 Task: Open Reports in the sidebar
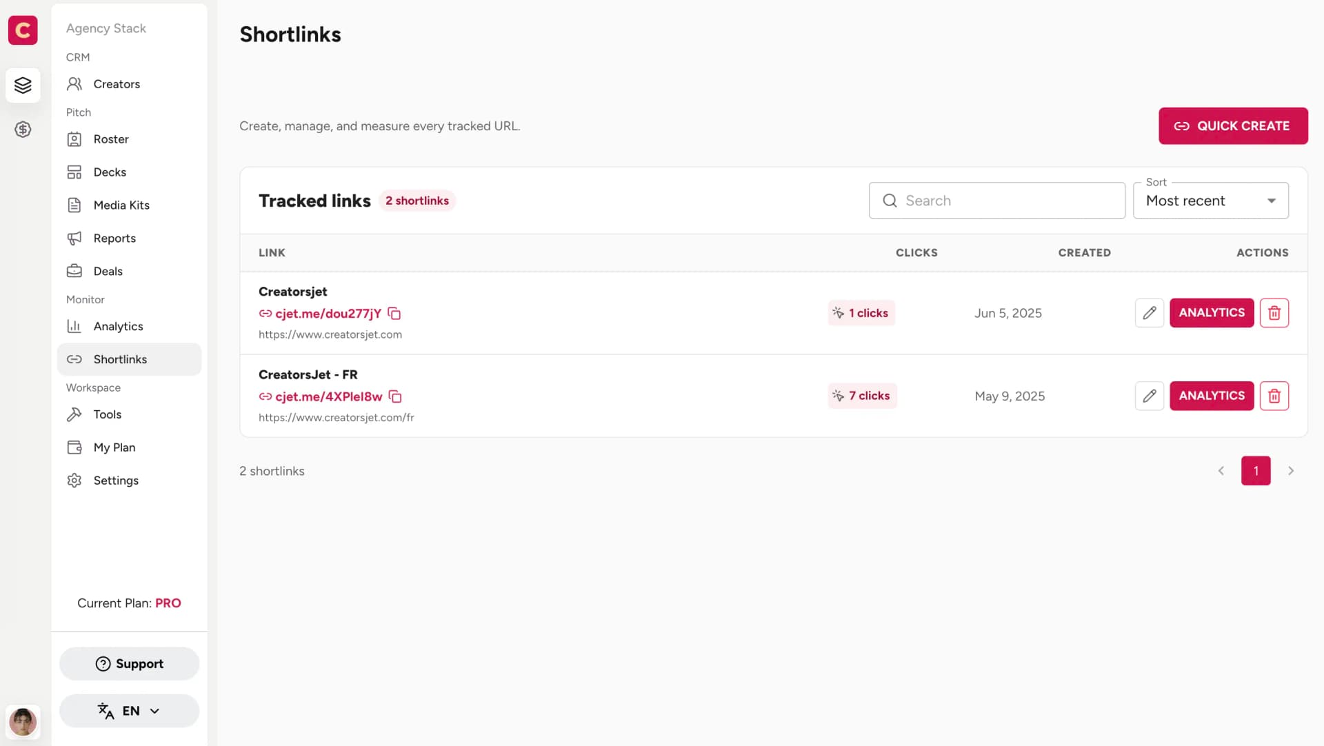point(129,239)
